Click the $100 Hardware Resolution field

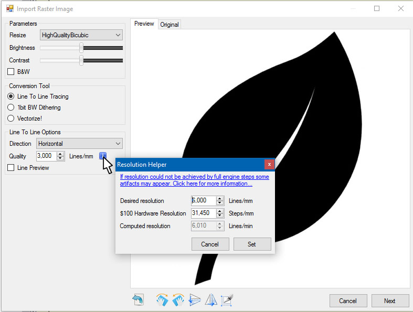(x=204, y=213)
